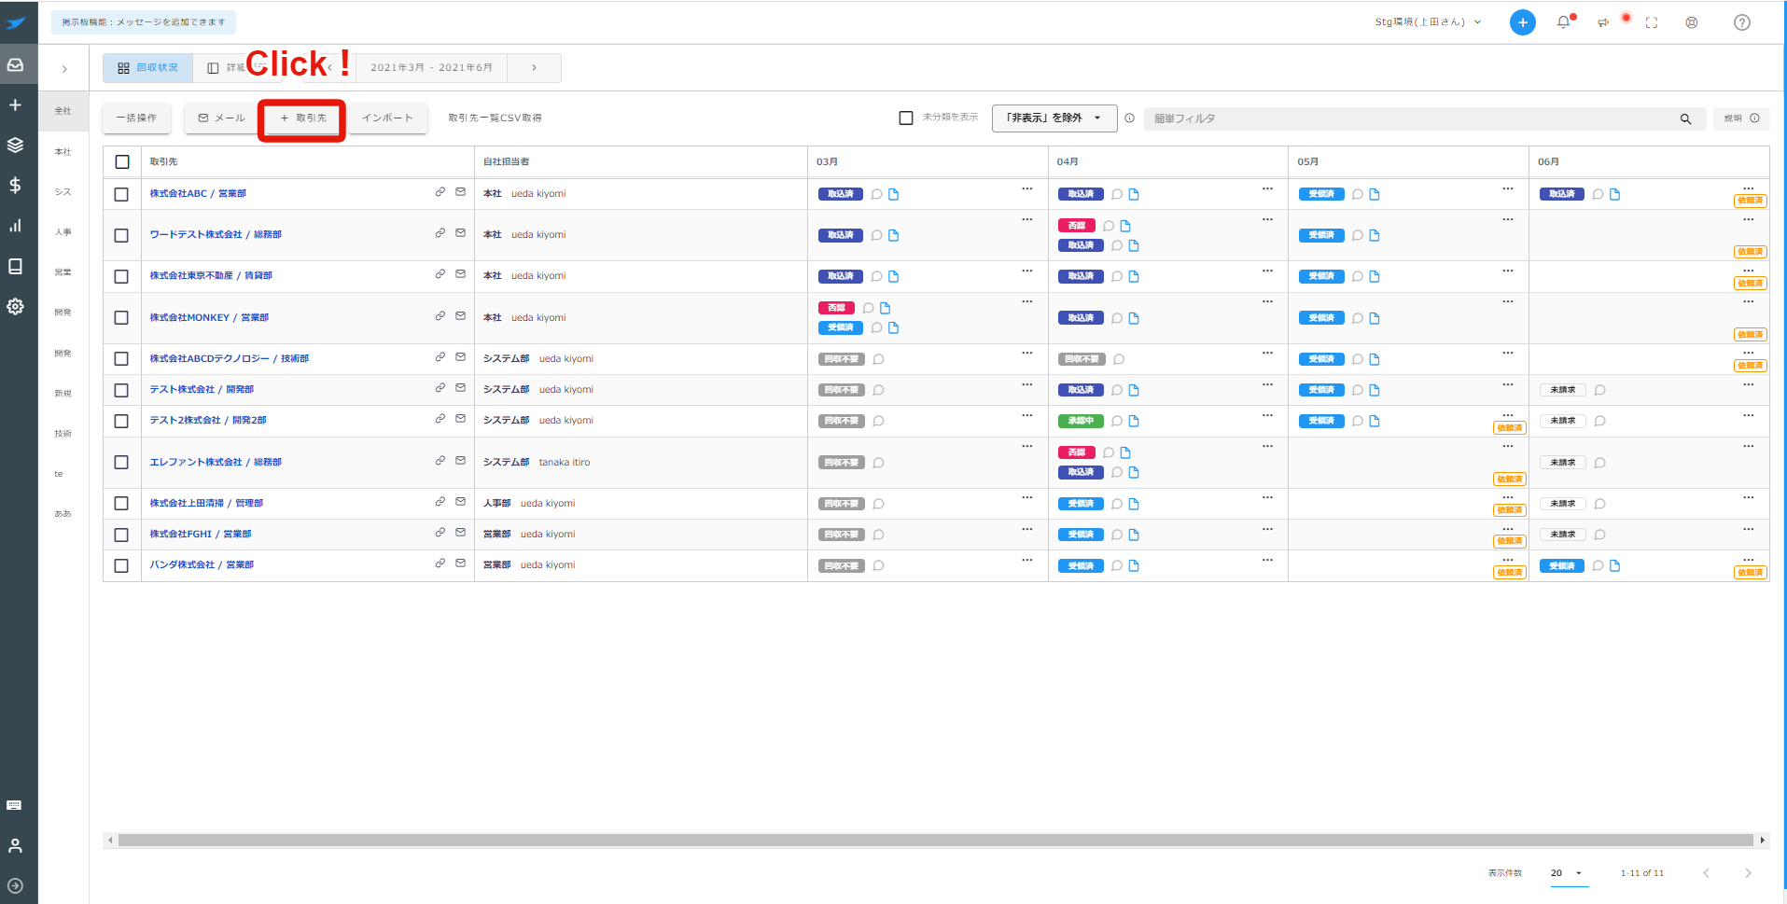Go to next period chevron
This screenshot has height=904, width=1787.
click(x=534, y=68)
